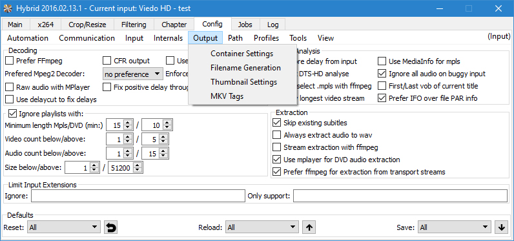The width and height of the screenshot is (514, 241).
Task: Click the save defaults down arrow icon
Action: (x=501, y=227)
